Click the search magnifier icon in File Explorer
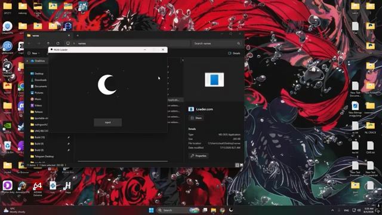This screenshot has width=382, height=215. 238,44
